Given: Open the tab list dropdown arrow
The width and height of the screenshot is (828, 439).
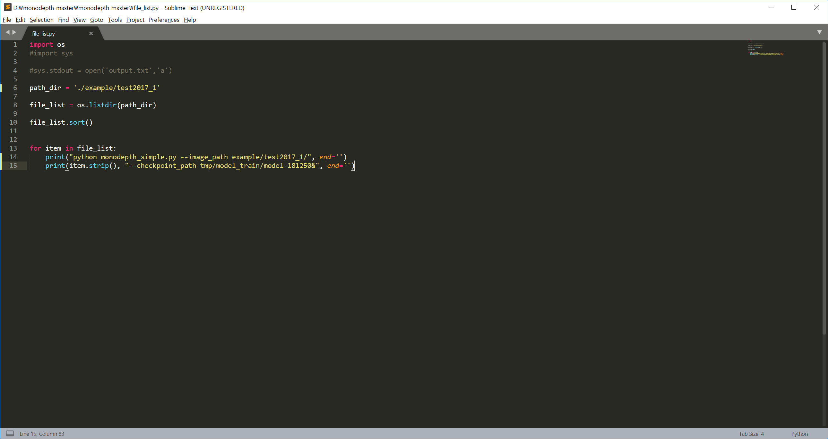Looking at the screenshot, I should 819,32.
